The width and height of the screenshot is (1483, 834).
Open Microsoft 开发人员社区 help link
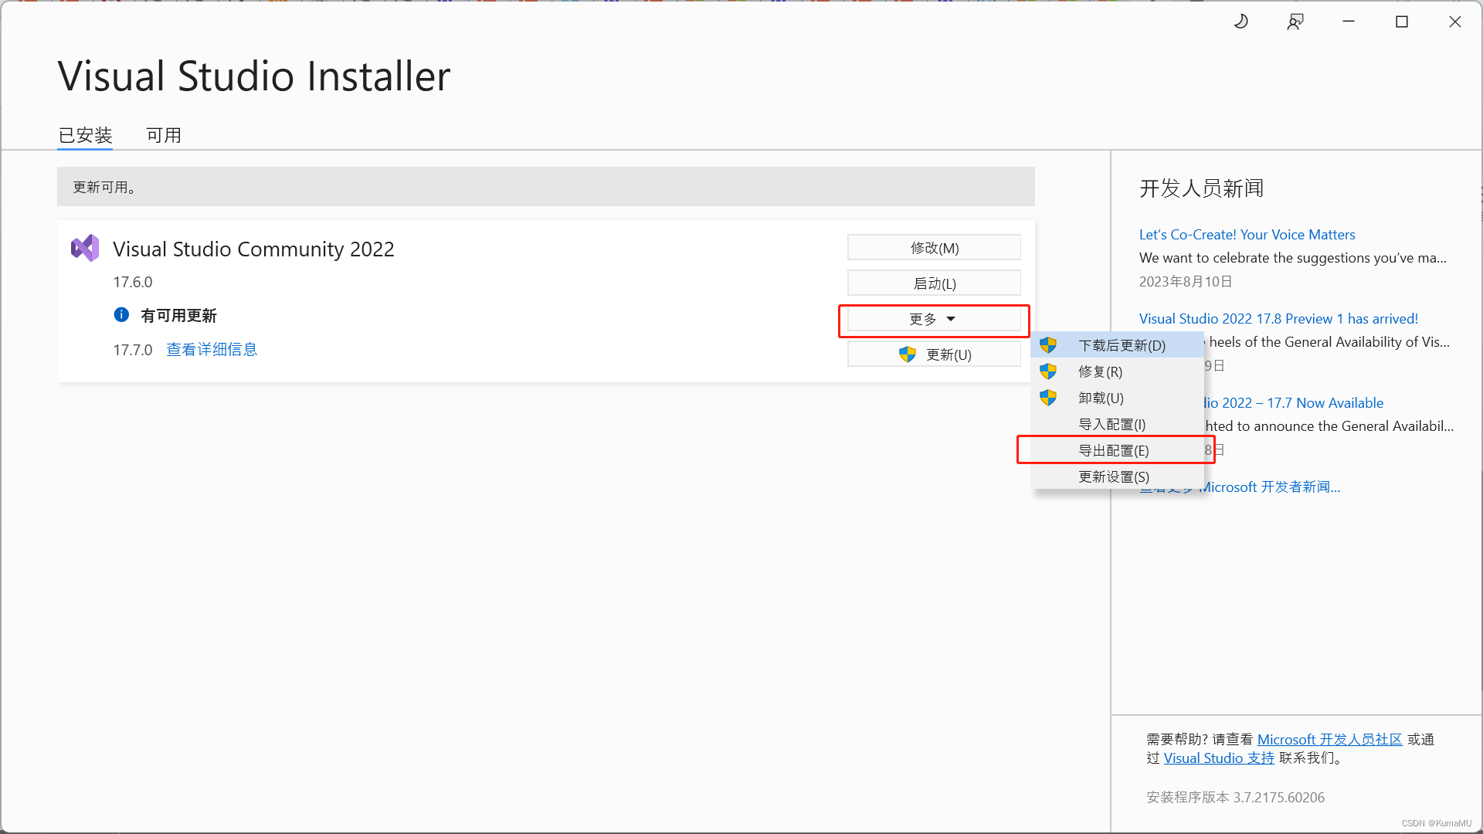[1329, 740]
